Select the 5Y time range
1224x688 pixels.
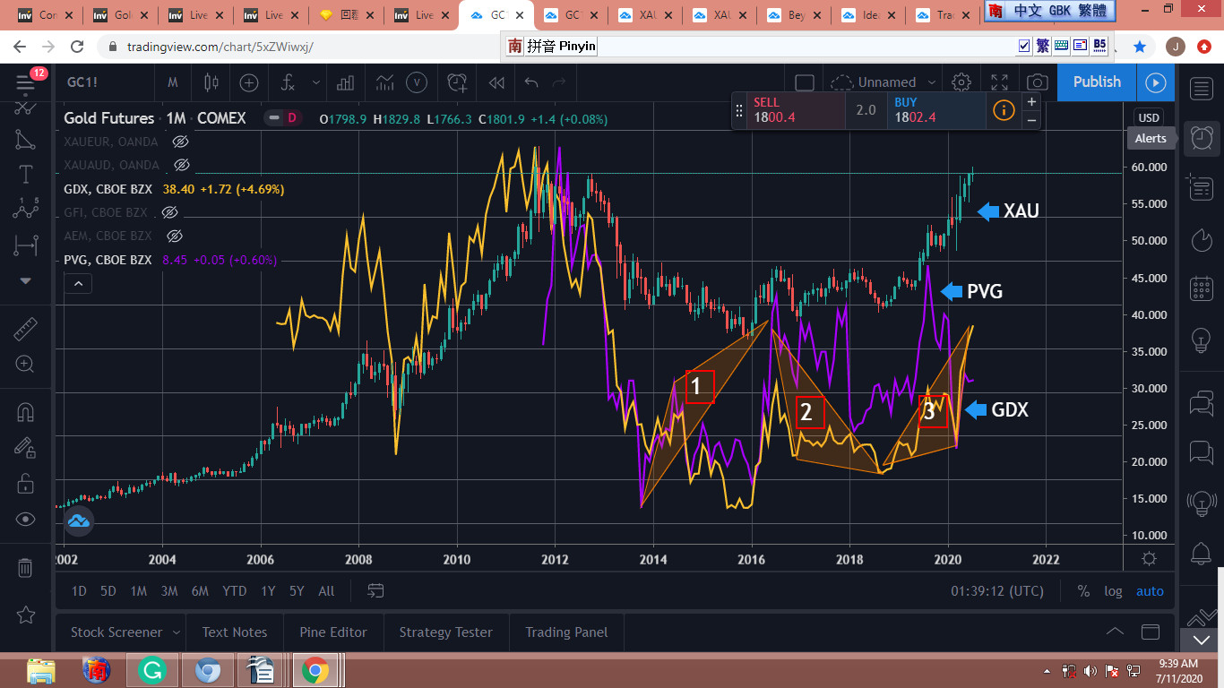(x=297, y=591)
